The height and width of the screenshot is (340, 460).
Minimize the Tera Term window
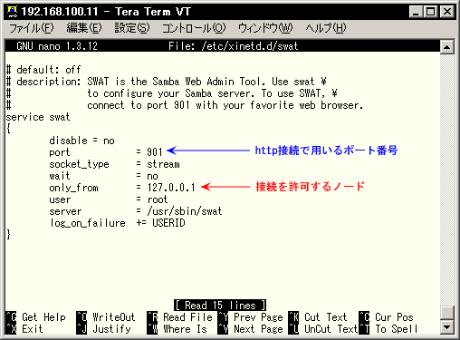click(x=417, y=12)
